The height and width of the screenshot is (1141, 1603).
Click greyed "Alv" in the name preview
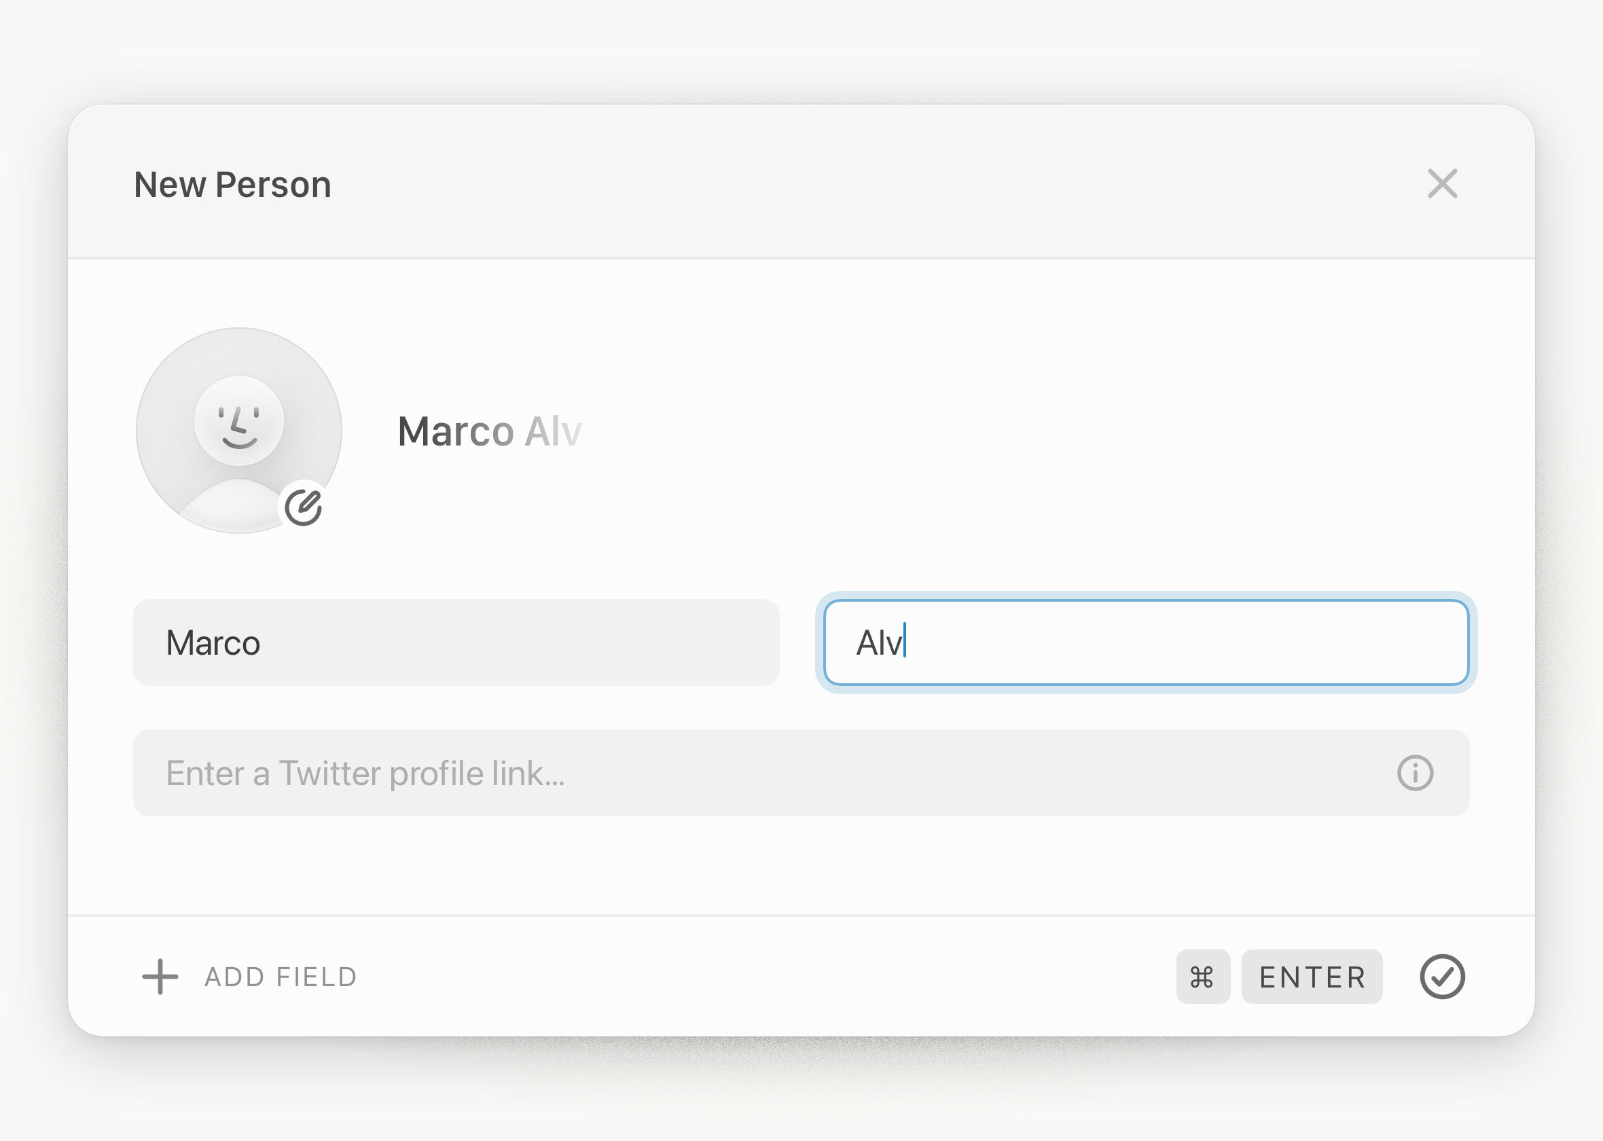coord(553,431)
